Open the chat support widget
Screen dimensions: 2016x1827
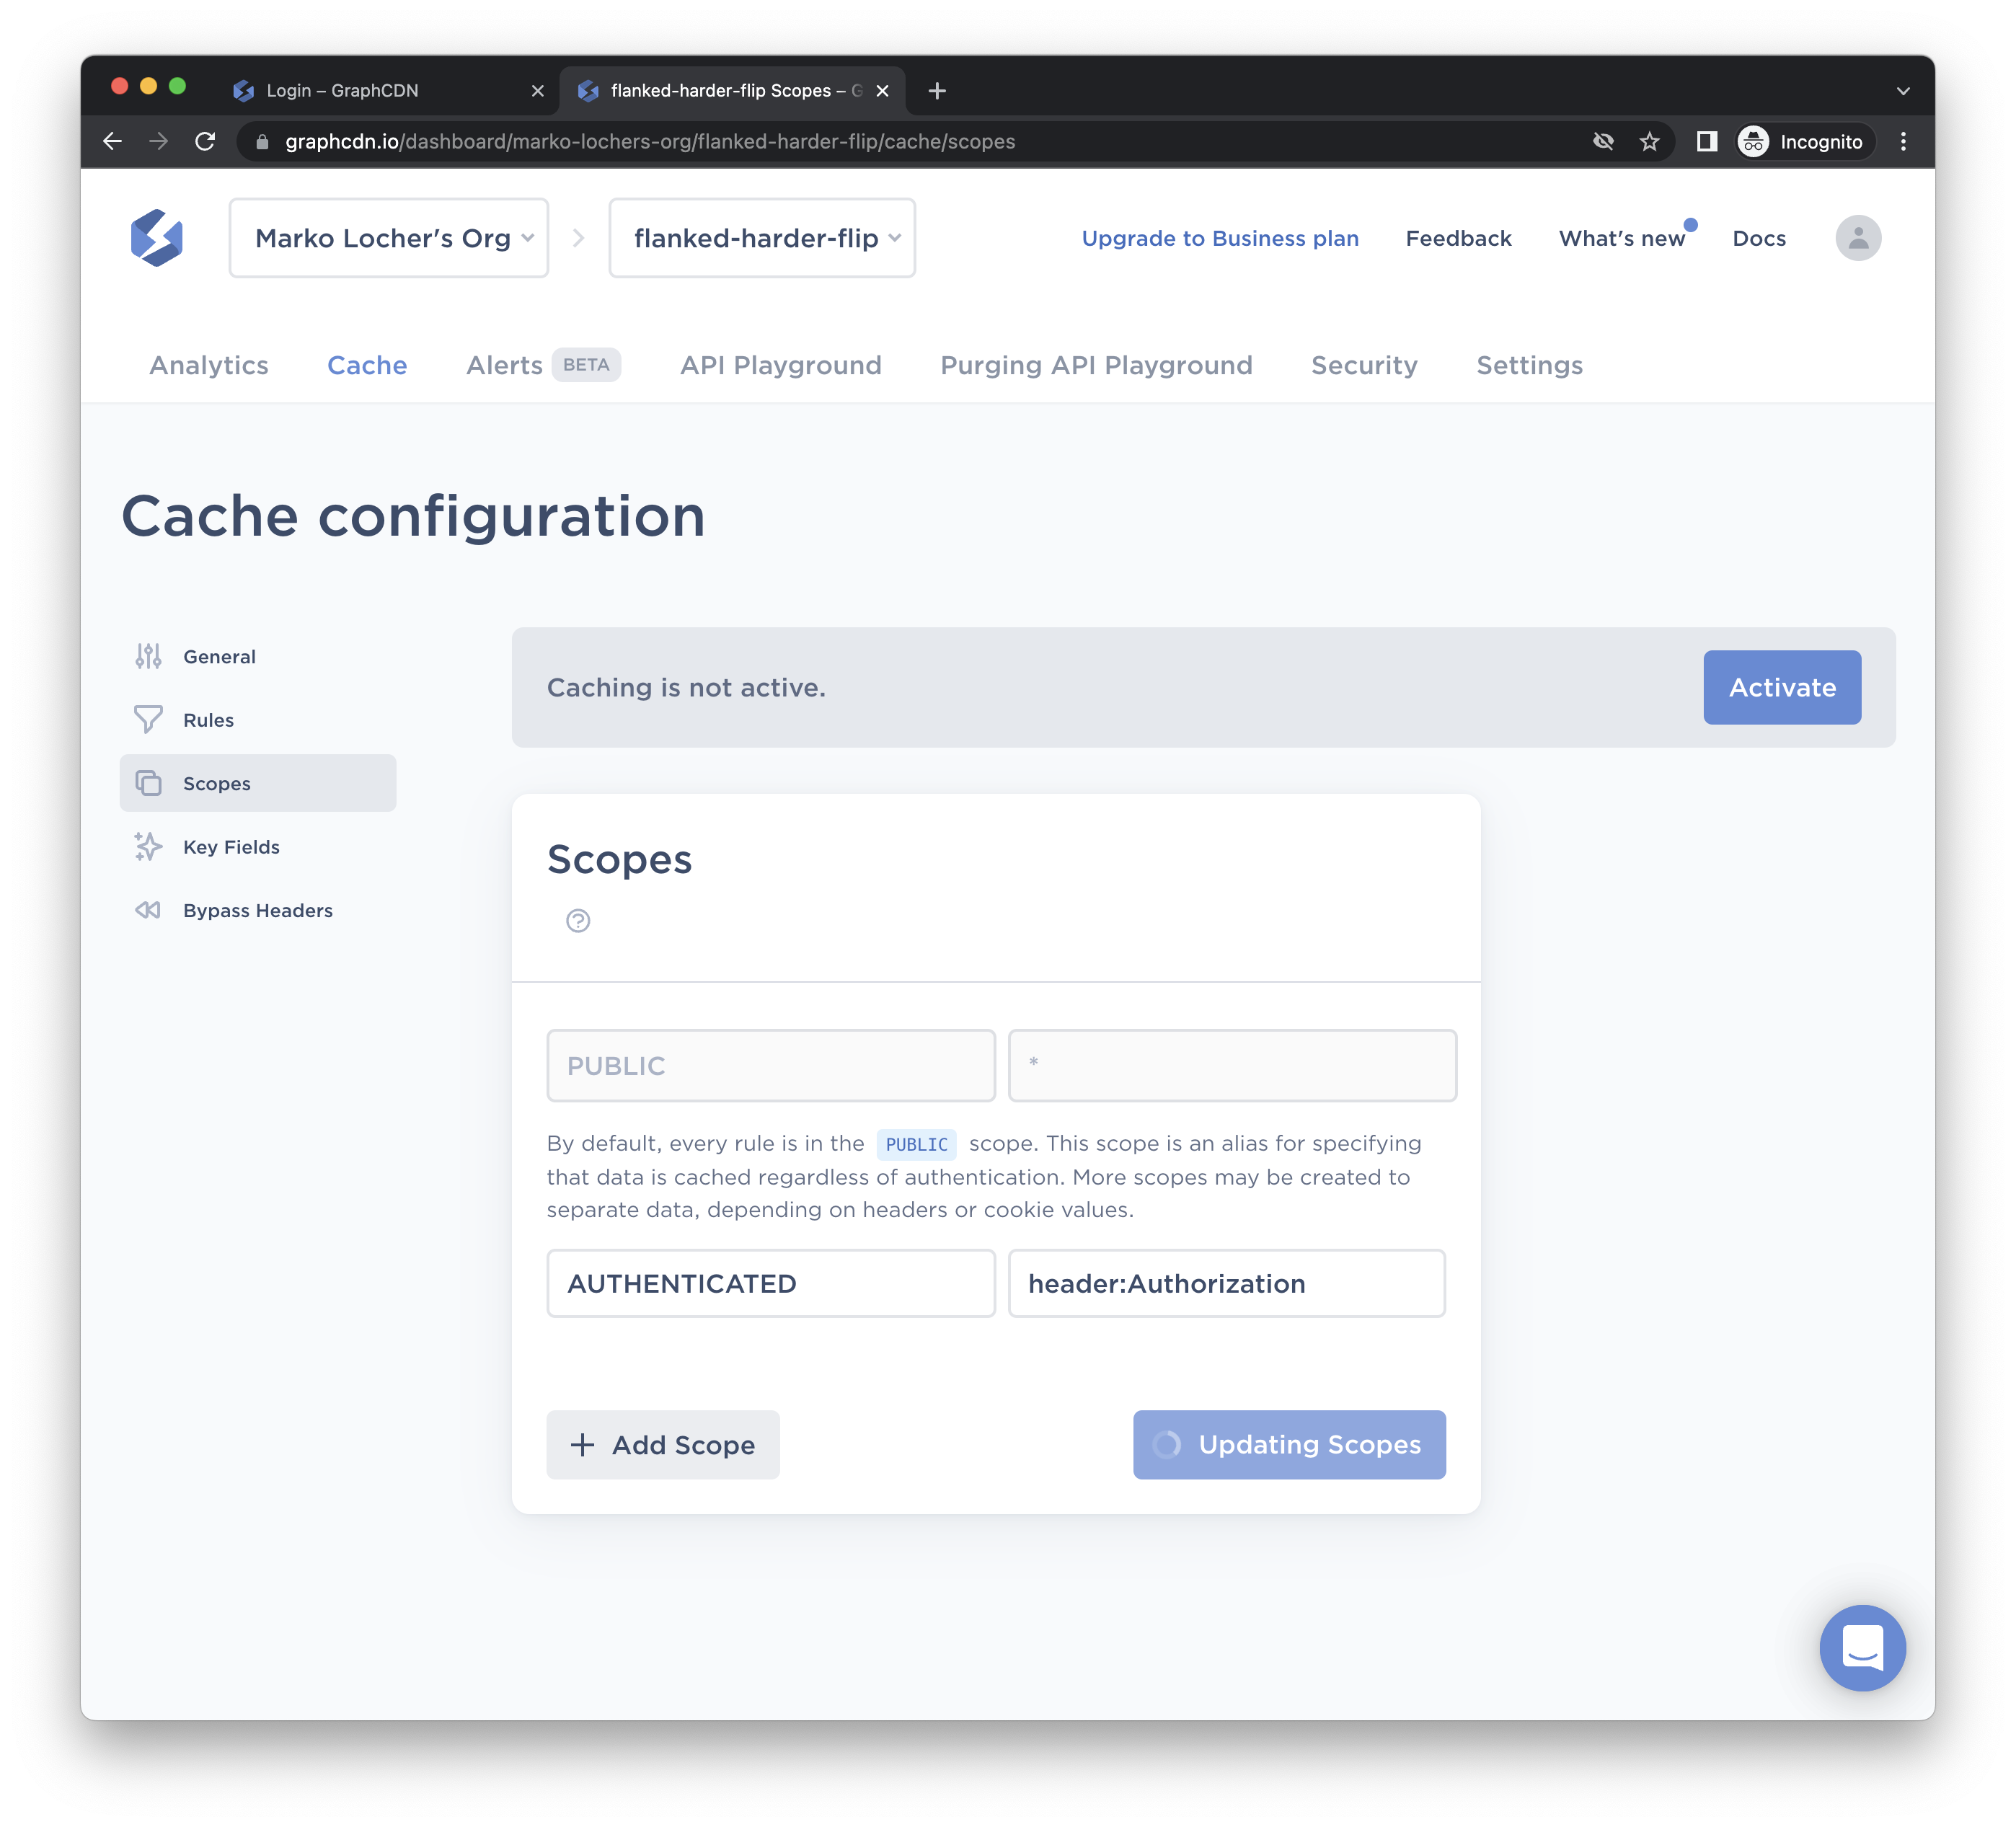pos(1862,1648)
